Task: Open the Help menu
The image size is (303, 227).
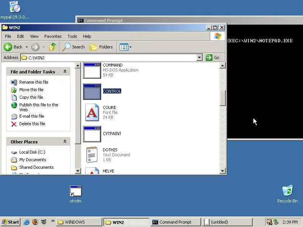Action: tap(87, 36)
